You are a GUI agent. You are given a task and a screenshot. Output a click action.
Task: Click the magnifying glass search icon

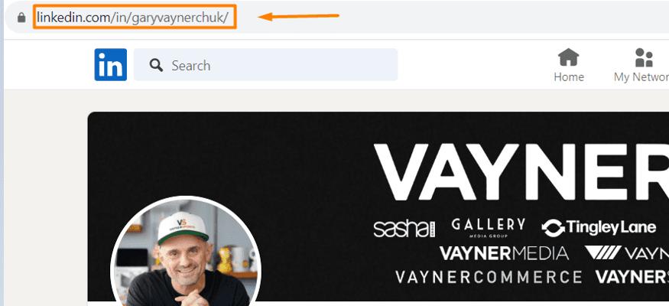156,65
